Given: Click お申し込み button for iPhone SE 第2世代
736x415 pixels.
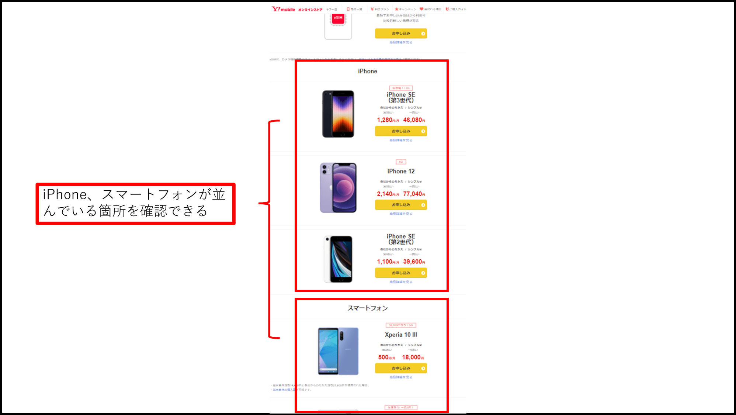Looking at the screenshot, I should coord(401,273).
